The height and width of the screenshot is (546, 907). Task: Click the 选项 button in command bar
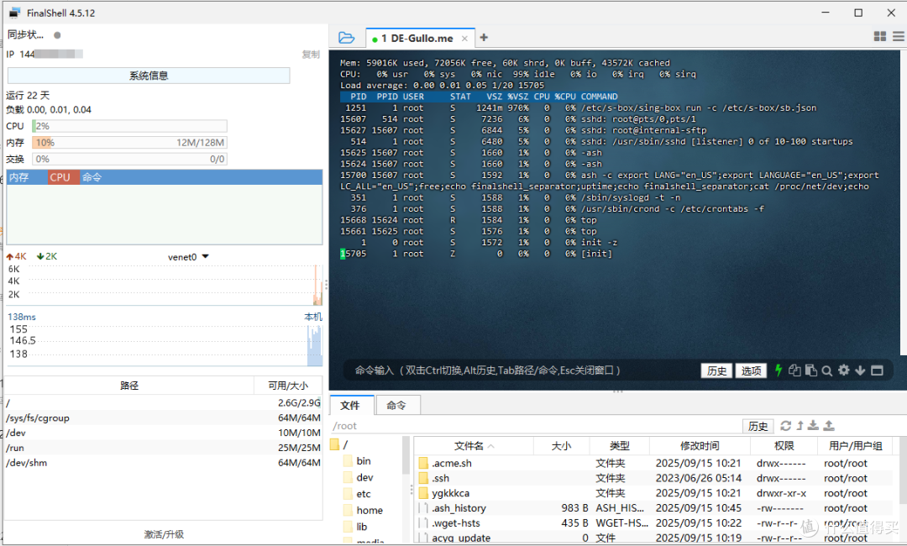(x=751, y=370)
